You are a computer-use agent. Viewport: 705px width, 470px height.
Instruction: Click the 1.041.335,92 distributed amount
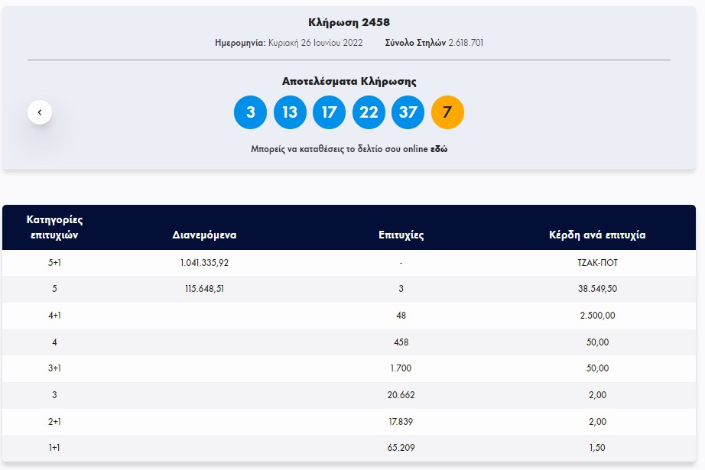tap(204, 262)
